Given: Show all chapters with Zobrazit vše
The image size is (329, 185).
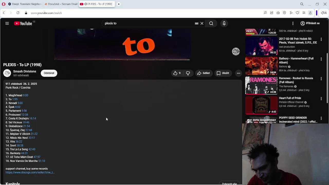Looking at the screenshot, I should (229, 183).
